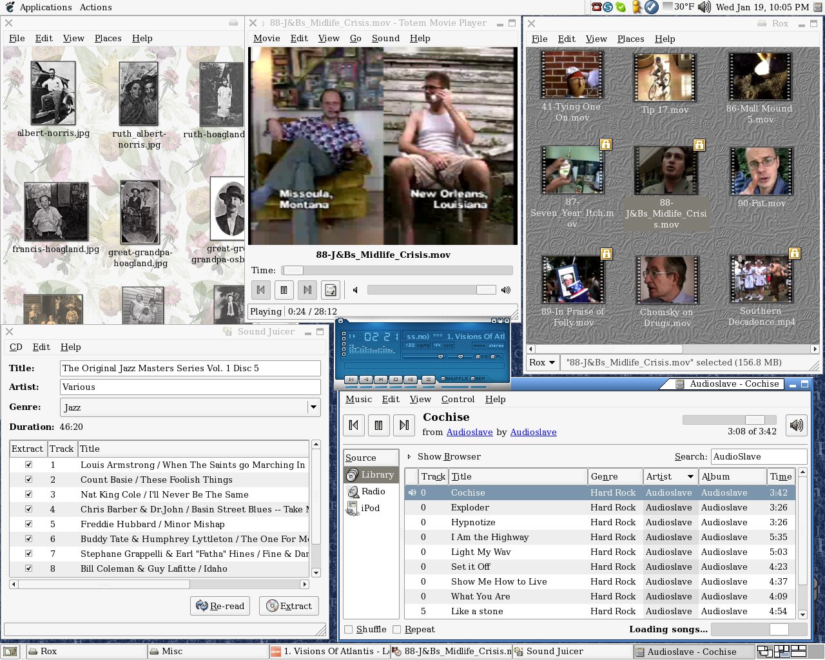Uncheck extract for Louis Armstrong track
Viewport: 825px width, 660px height.
pyautogui.click(x=28, y=465)
